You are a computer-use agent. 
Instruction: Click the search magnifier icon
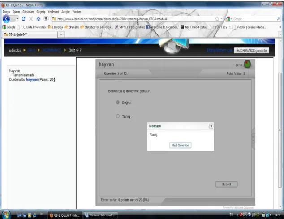tap(278, 19)
